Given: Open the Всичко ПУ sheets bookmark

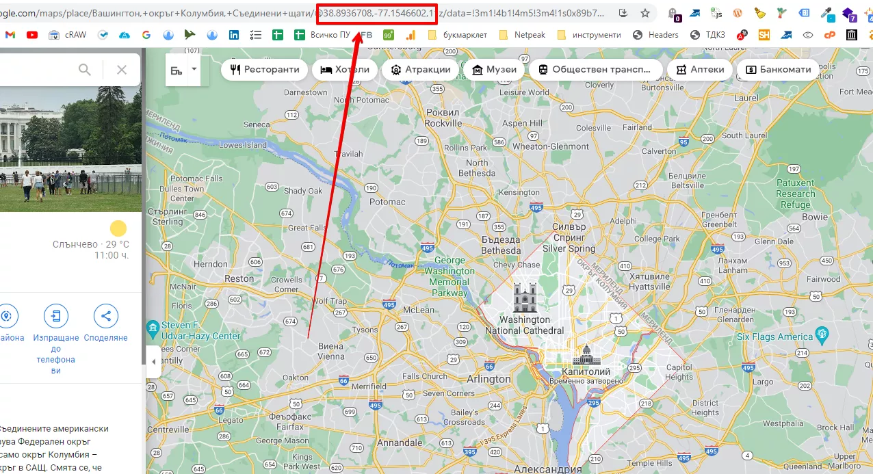Looking at the screenshot, I should pyautogui.click(x=322, y=35).
